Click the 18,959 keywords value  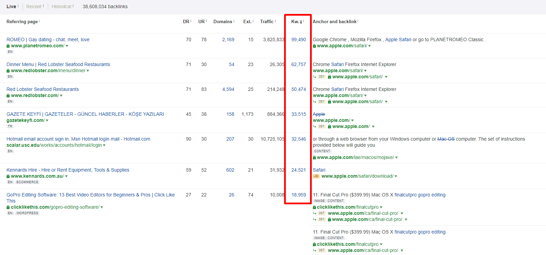click(x=299, y=195)
